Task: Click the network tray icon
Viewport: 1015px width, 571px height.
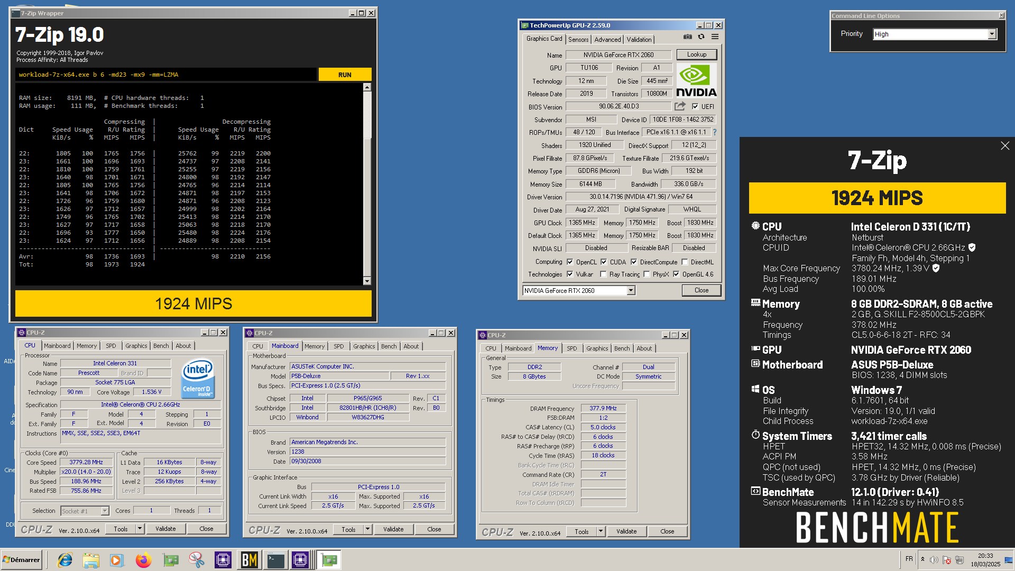Action: coord(959,560)
